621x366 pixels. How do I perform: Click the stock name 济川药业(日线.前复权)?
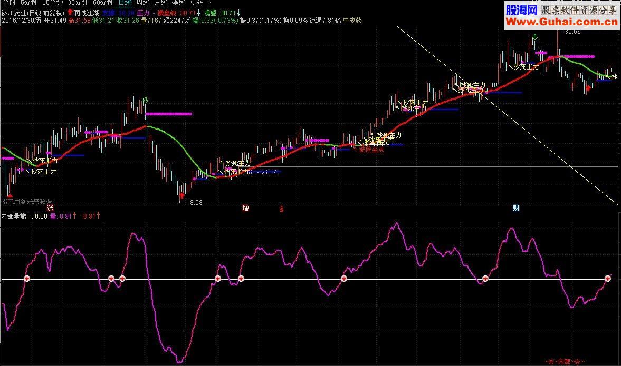click(33, 13)
